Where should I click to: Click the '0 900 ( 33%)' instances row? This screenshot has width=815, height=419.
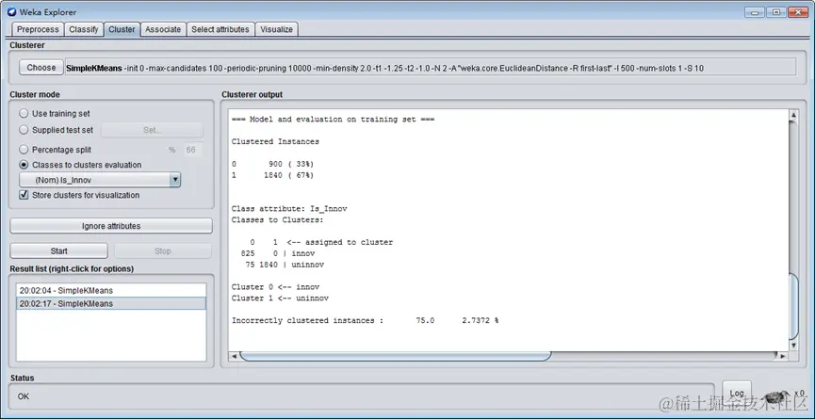(x=273, y=164)
